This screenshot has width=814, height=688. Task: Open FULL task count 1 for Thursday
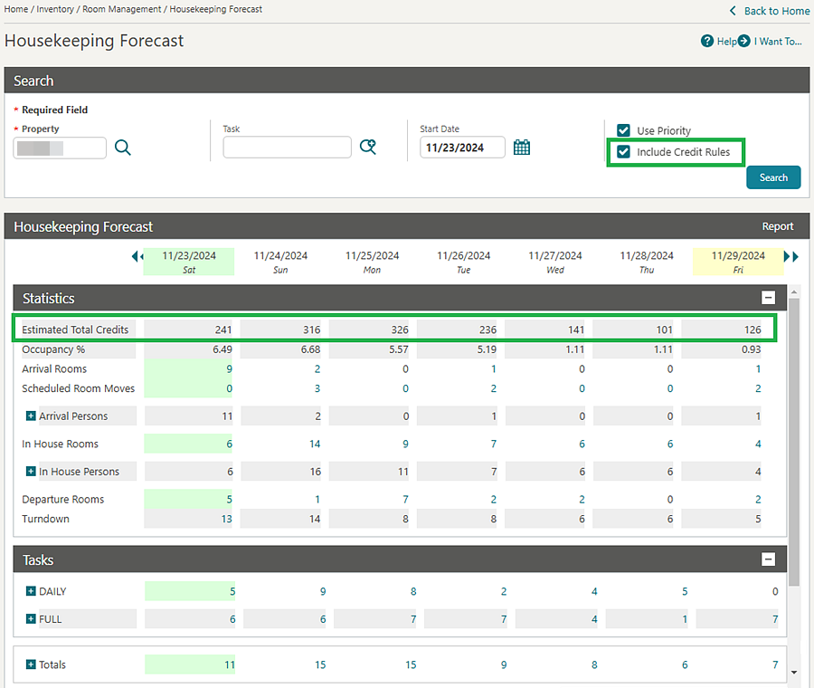[x=685, y=619]
